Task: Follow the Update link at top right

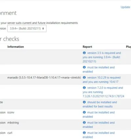Action: [x=126, y=7]
